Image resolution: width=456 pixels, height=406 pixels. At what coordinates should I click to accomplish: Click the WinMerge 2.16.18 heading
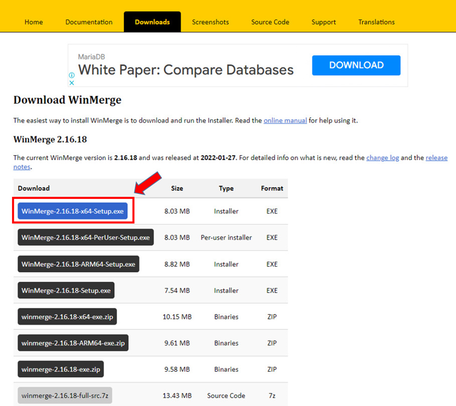tap(50, 140)
